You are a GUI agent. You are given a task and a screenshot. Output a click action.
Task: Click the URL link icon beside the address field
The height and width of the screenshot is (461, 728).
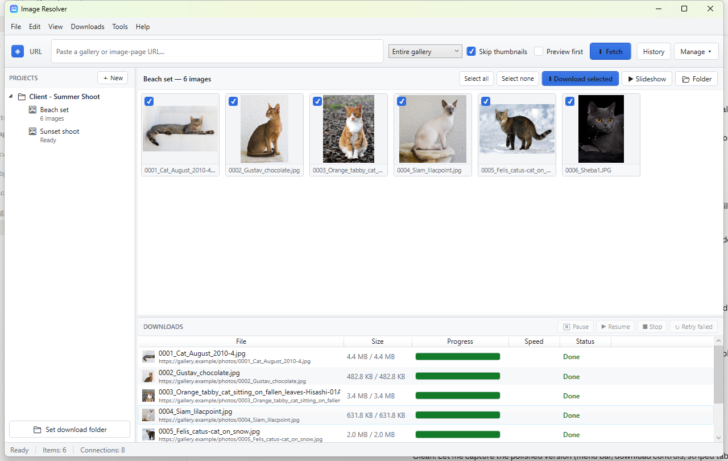18,51
